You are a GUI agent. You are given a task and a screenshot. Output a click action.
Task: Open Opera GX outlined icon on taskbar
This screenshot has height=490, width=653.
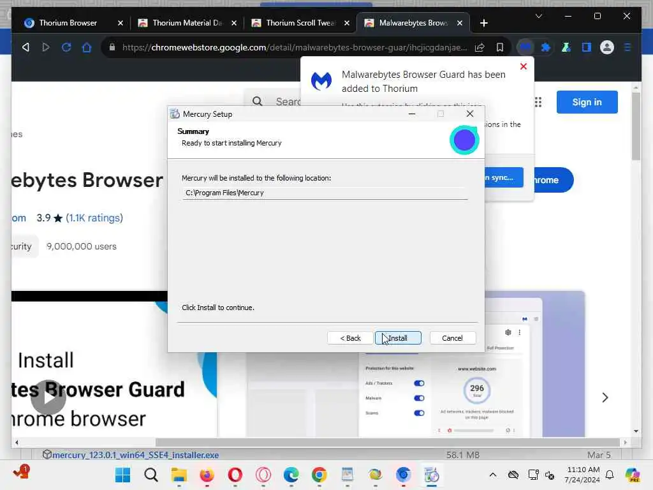click(263, 475)
